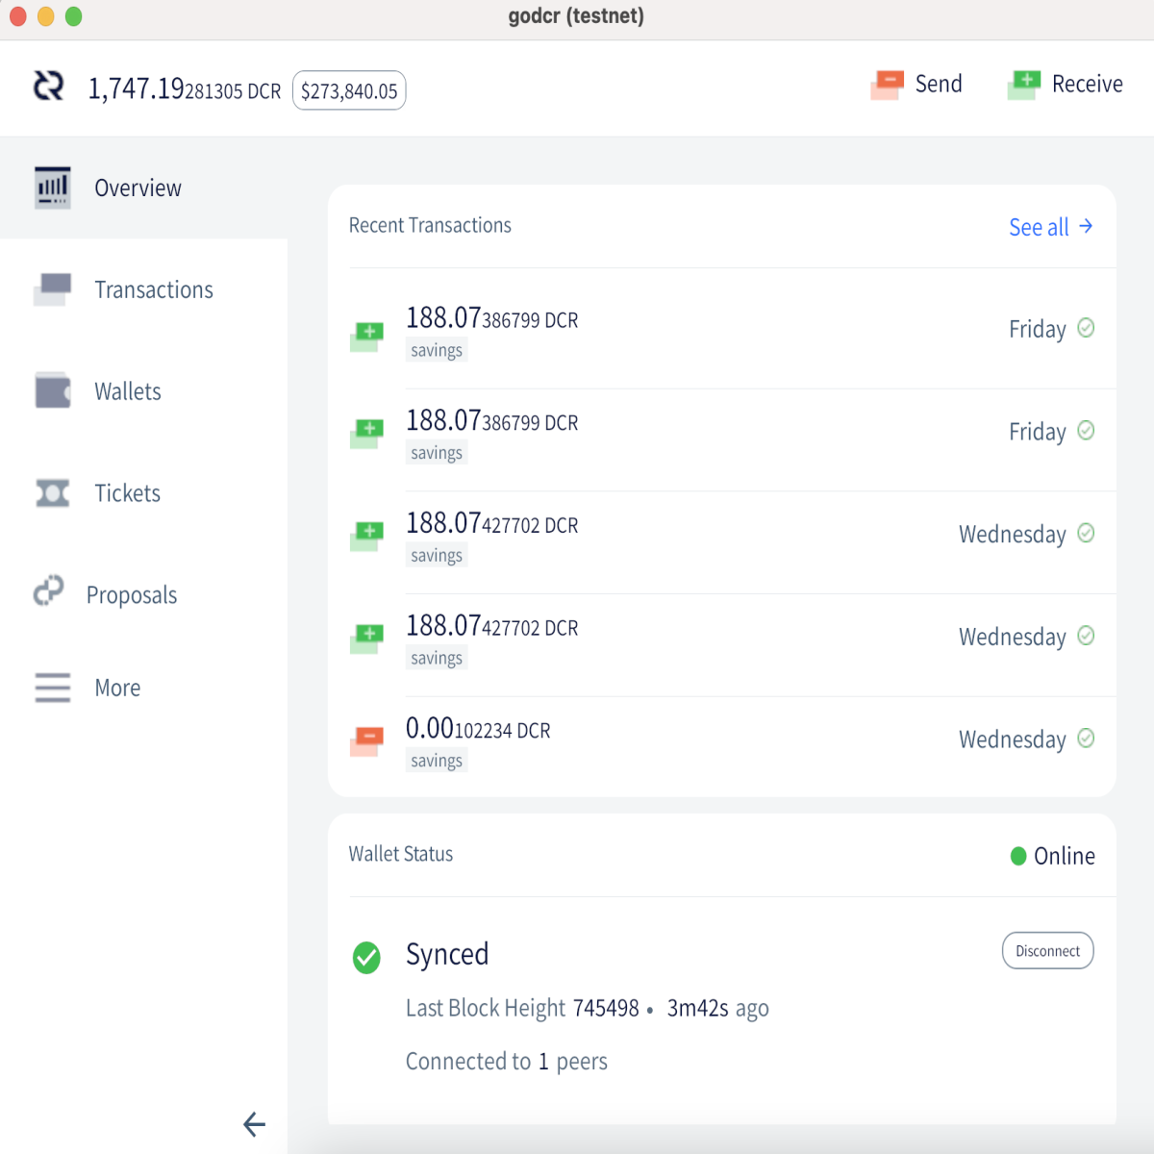Click the confirmed checkmark on first Wednesday transaction
The width and height of the screenshot is (1154, 1154).
1086,533
